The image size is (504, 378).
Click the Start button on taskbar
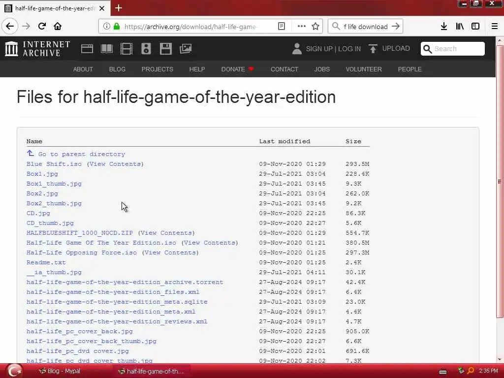pyautogui.click(x=14, y=371)
